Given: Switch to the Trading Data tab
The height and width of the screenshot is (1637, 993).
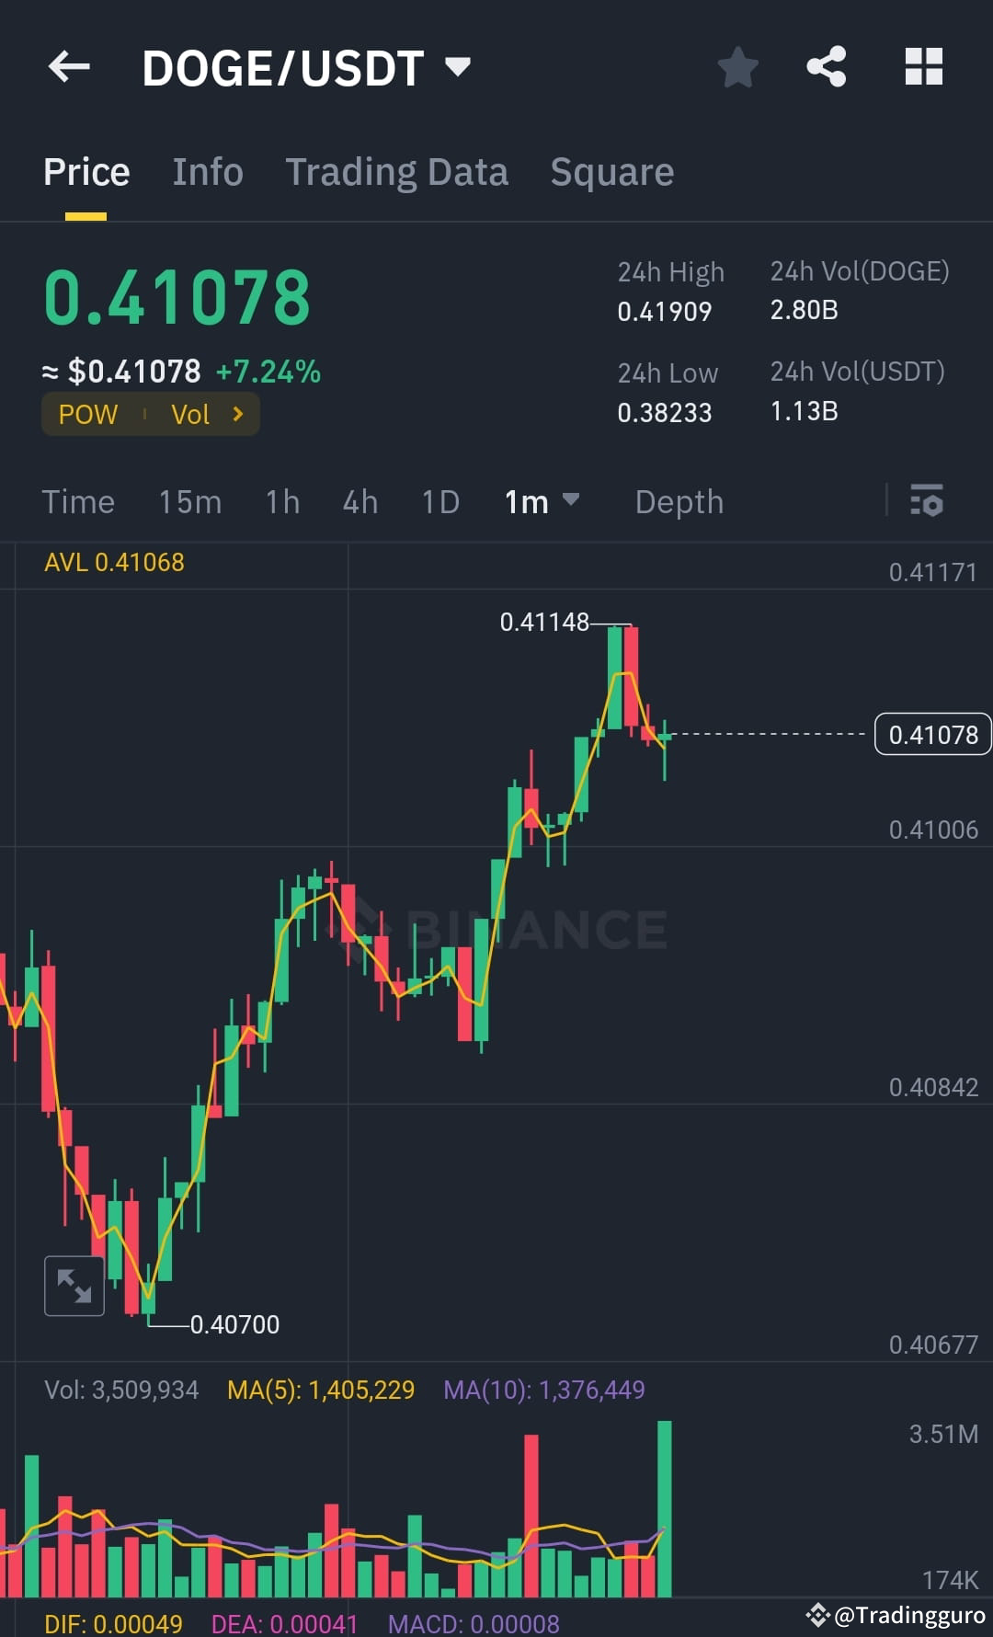Looking at the screenshot, I should pyautogui.click(x=397, y=171).
